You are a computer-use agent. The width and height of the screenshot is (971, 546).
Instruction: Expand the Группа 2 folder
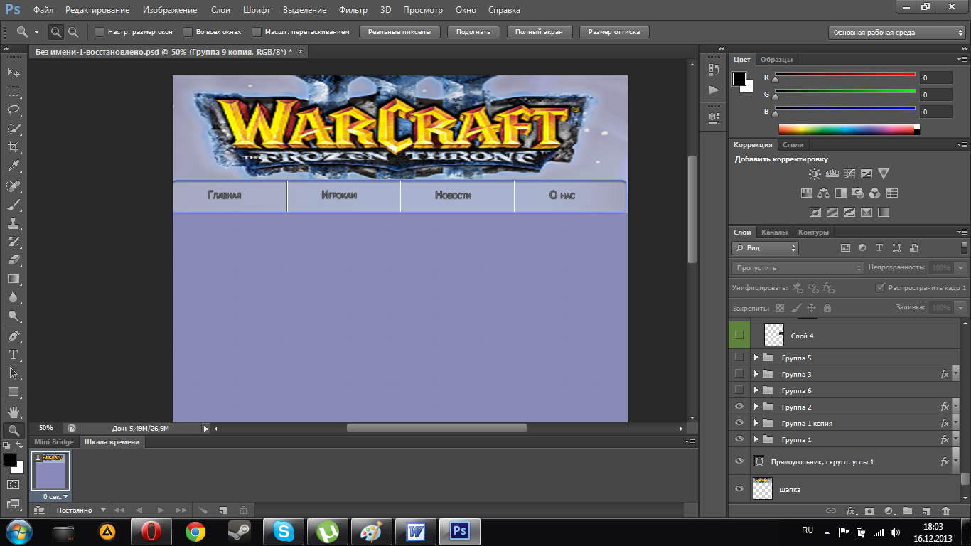[x=756, y=407]
